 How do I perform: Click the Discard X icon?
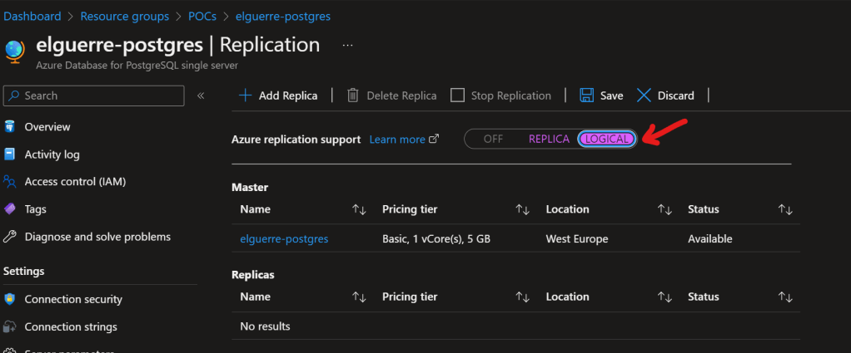click(644, 96)
